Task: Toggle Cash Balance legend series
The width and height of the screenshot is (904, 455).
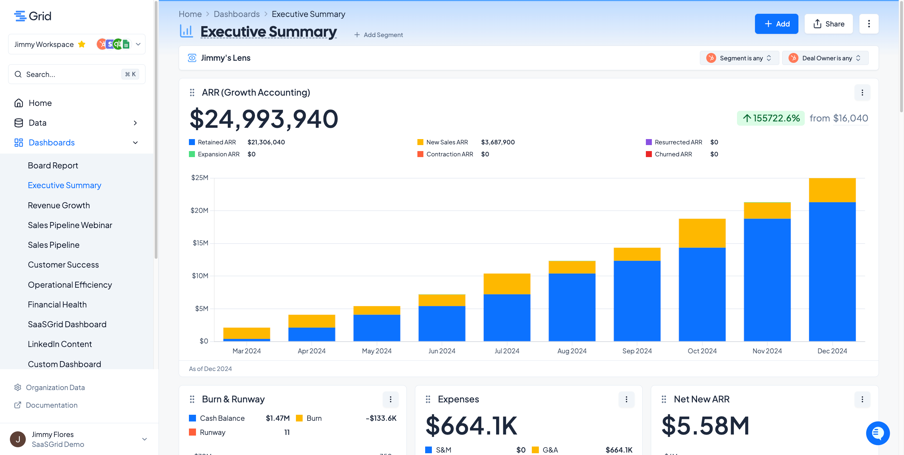Action: [x=222, y=418]
